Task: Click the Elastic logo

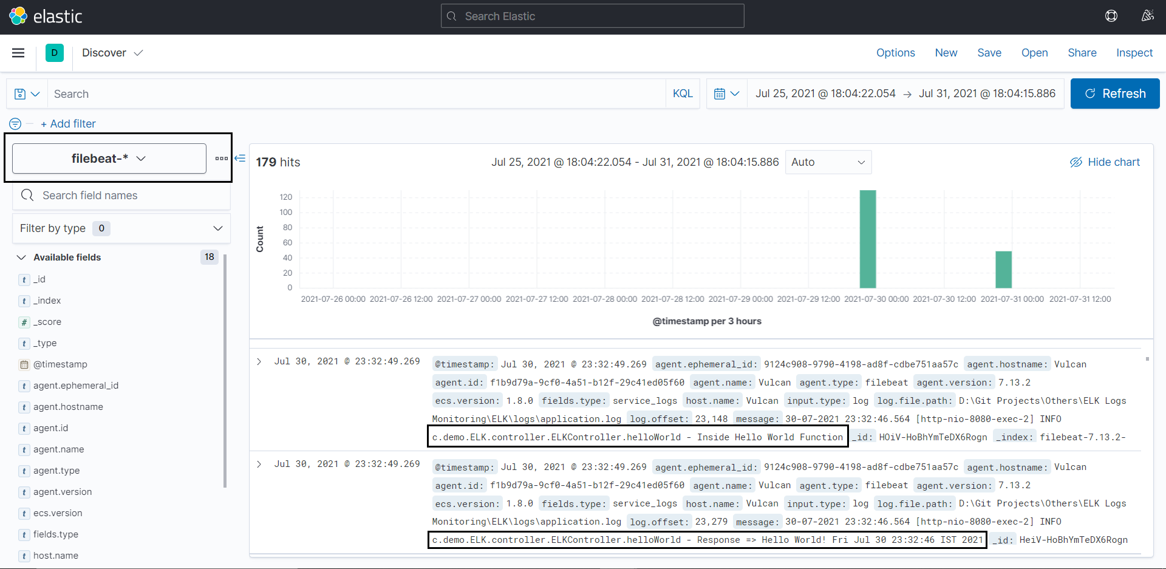Action: [46, 16]
